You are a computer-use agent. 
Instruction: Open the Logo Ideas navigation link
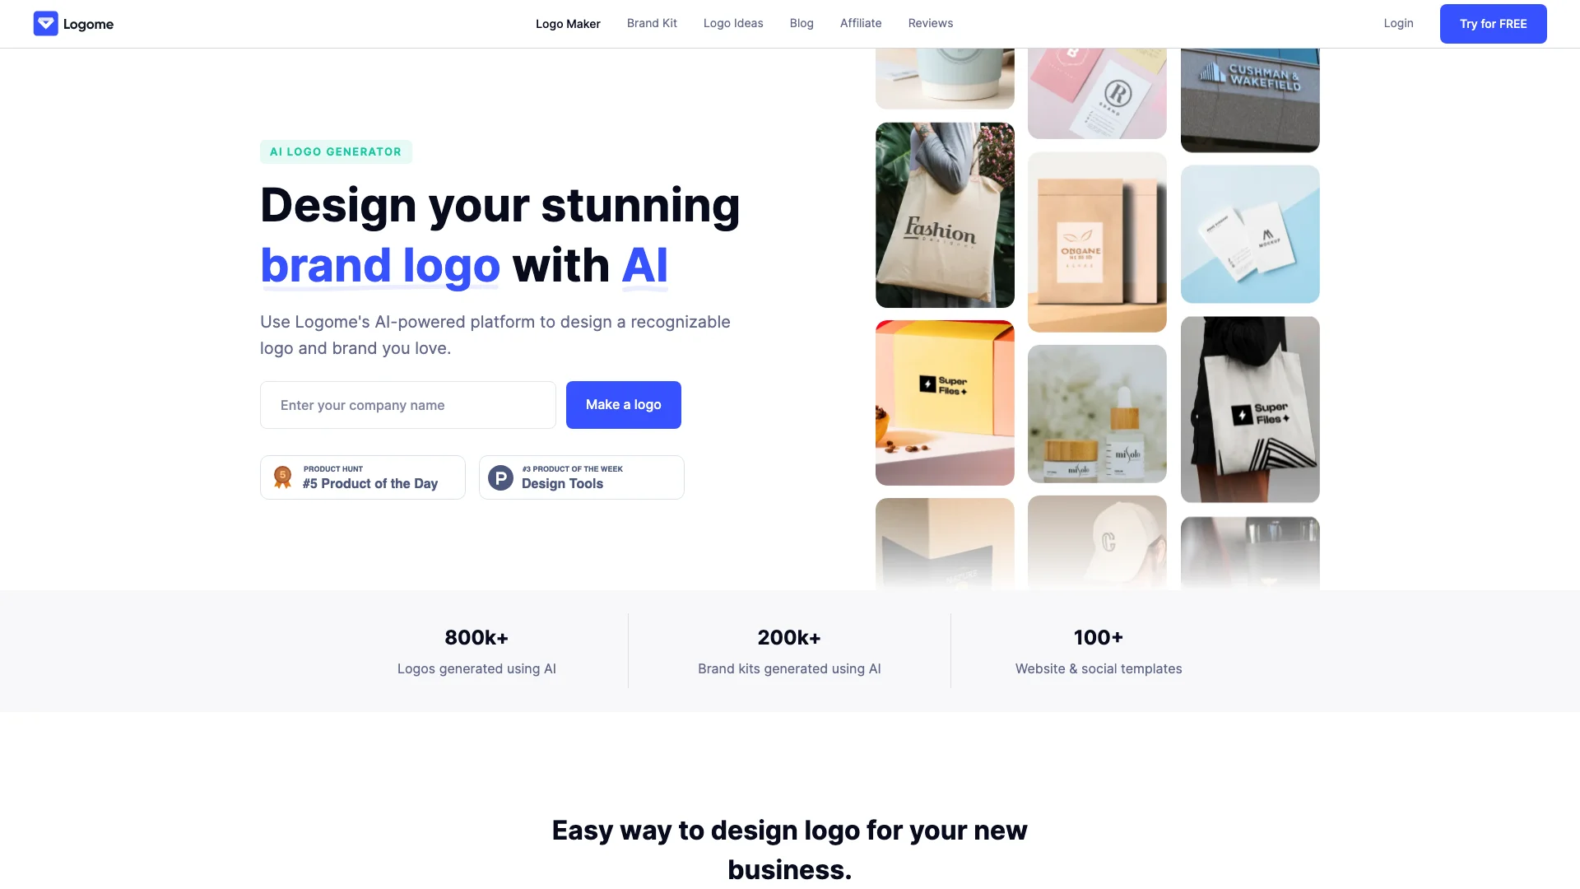732,23
